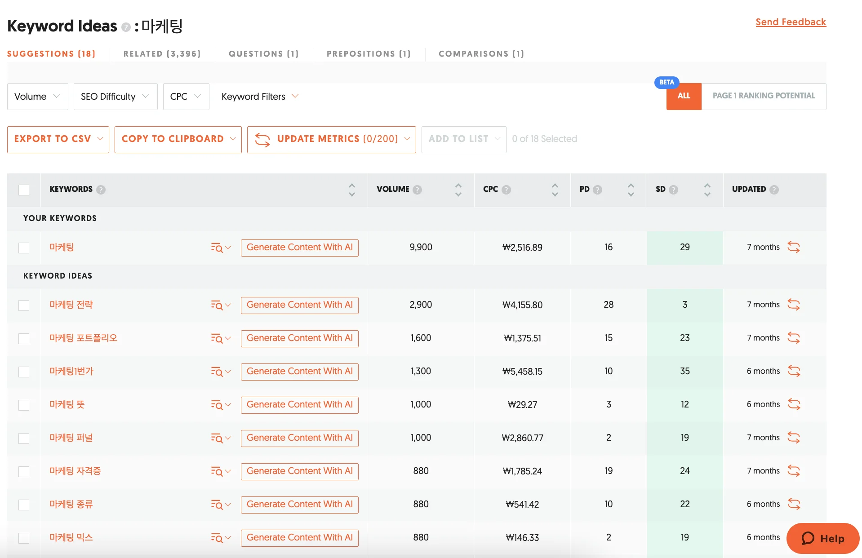The image size is (862, 558).
Task: Click the SERP preview icon beside 마케팅 전략
Action: [218, 305]
